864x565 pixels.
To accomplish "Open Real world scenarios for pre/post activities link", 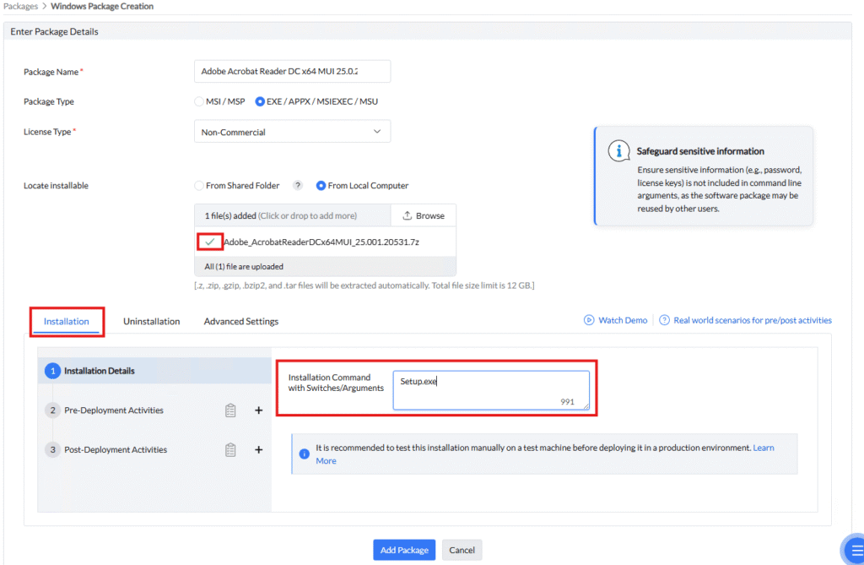I will point(752,321).
